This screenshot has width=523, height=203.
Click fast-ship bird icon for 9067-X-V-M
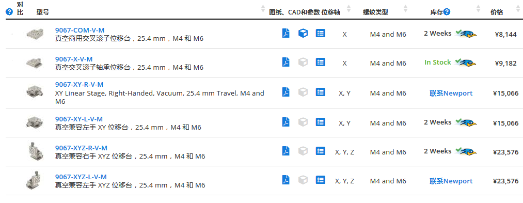[466, 63]
